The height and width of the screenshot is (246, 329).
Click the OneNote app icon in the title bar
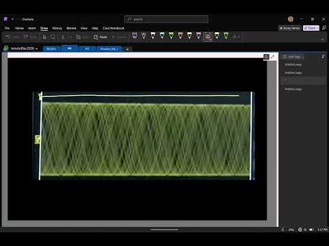click(5, 19)
